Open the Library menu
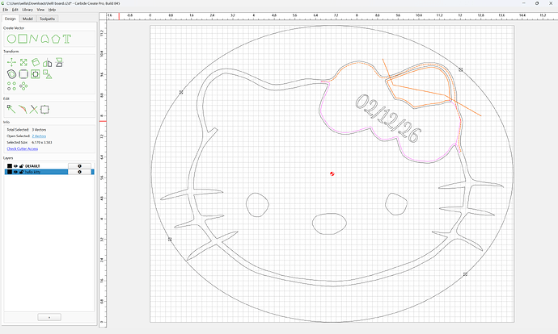Image resolution: width=558 pixels, height=334 pixels. point(27,10)
